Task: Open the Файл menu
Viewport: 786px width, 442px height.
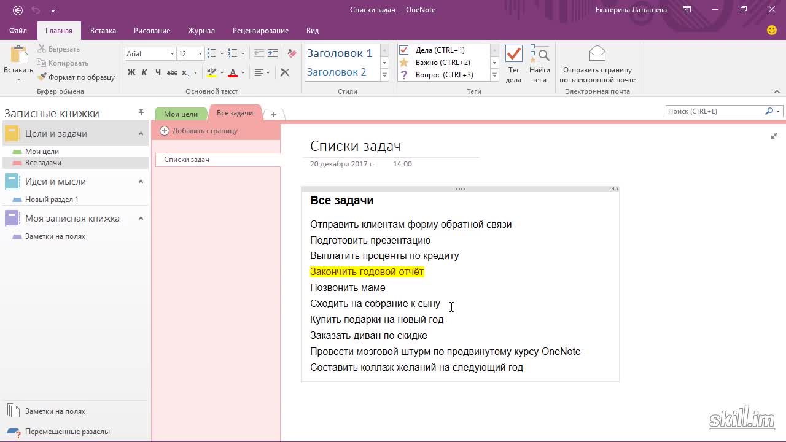Action: (18, 31)
